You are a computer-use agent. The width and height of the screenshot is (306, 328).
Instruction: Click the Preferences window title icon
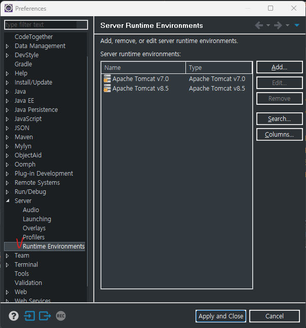9,9
